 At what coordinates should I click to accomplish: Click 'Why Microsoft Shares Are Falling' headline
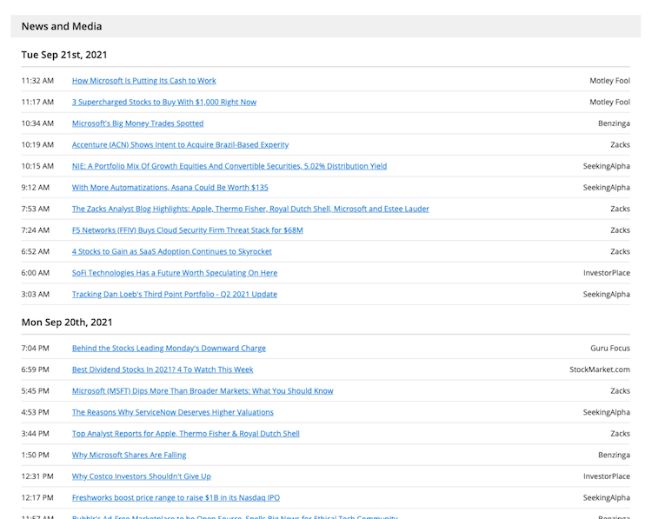coord(129,455)
